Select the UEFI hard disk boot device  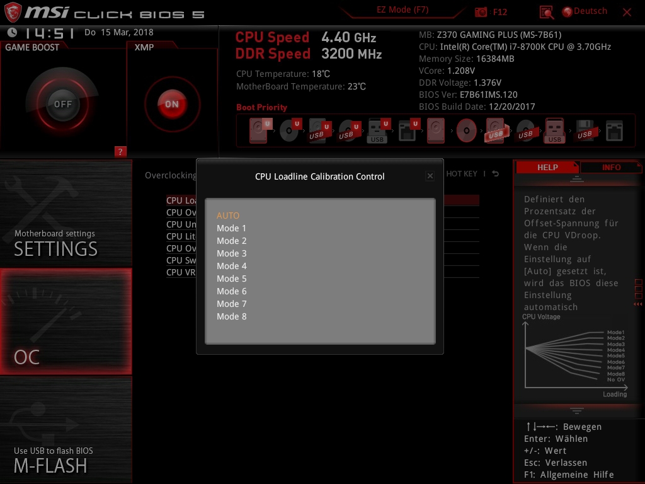(x=260, y=130)
